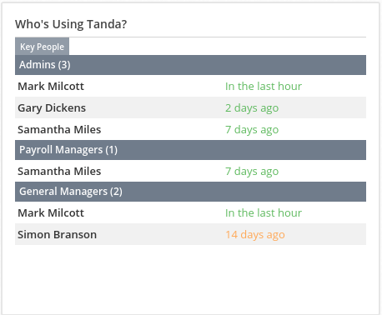Viewport: 382px width, 315px height.
Task: Click the divider line under the widget title
Action: pos(190,37)
